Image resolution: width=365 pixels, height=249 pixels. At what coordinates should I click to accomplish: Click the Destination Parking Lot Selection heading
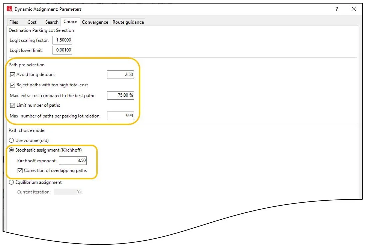click(41, 30)
